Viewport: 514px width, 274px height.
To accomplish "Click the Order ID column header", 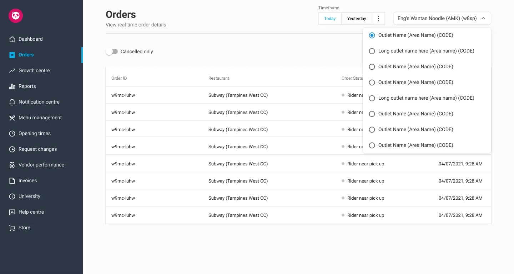I will [x=119, y=78].
